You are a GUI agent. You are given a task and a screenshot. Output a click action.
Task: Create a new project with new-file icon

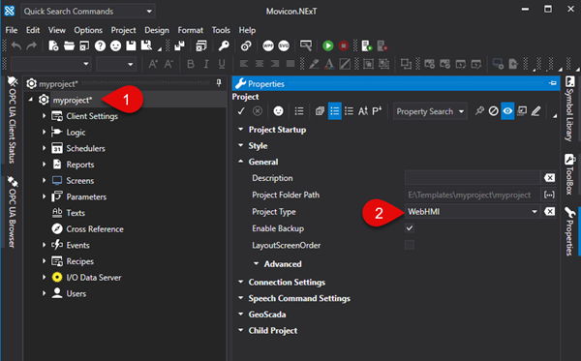click(53, 45)
